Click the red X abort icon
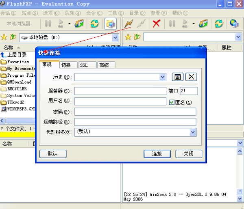This screenshot has height=209, width=244. (x=156, y=24)
